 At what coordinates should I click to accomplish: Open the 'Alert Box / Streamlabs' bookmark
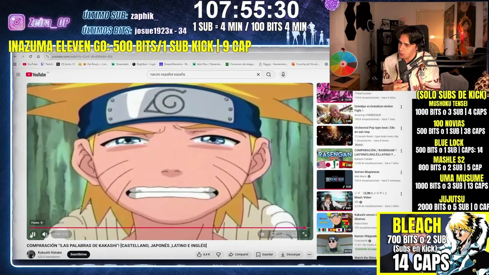(207, 64)
